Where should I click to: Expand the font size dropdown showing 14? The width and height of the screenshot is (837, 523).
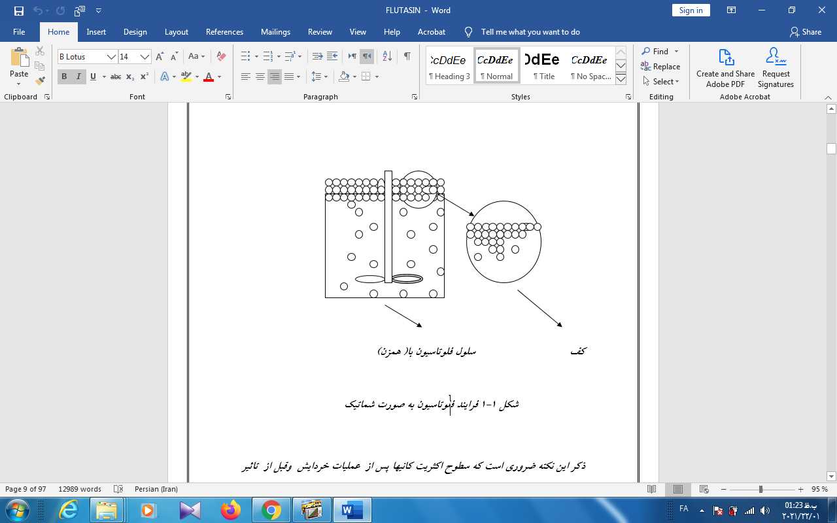pos(145,57)
